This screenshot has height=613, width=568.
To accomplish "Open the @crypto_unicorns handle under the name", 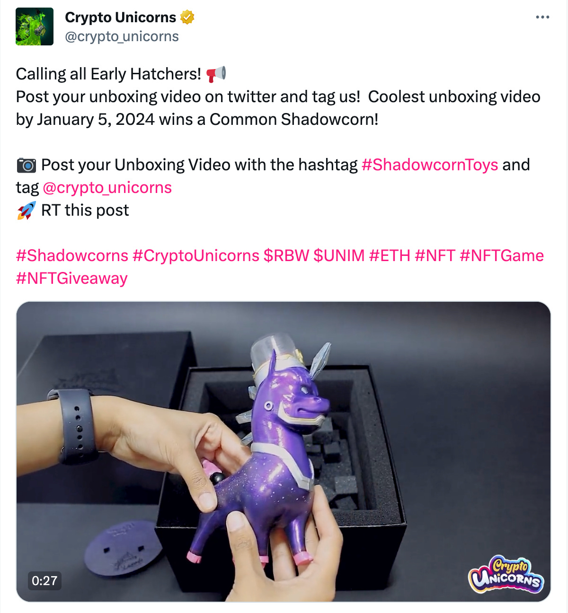I will (122, 36).
